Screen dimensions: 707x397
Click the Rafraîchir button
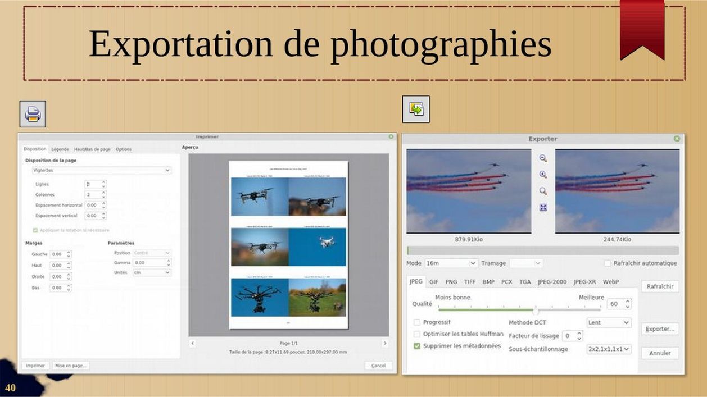coord(660,286)
